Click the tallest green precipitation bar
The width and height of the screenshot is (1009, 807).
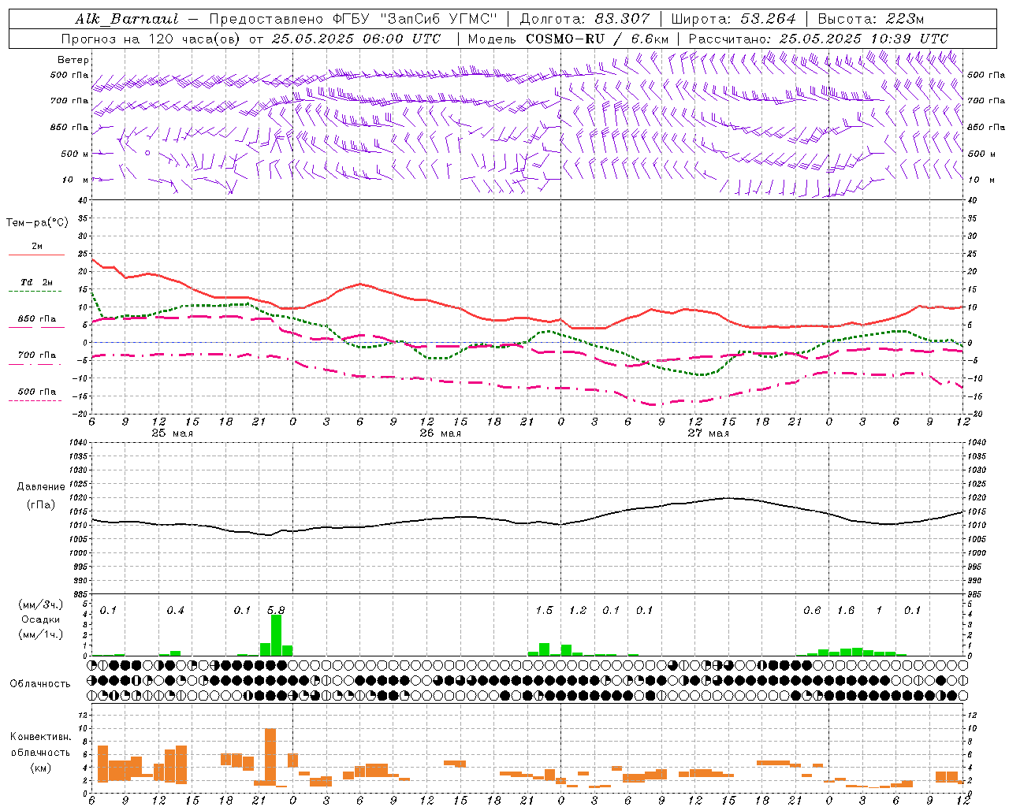(x=276, y=635)
